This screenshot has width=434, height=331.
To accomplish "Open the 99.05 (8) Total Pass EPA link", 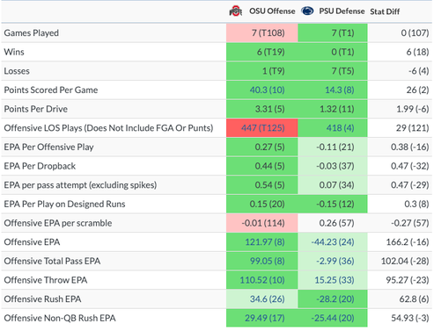I will pos(267,261).
